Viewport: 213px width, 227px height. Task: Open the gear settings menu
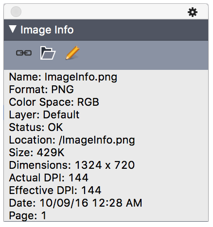193,12
